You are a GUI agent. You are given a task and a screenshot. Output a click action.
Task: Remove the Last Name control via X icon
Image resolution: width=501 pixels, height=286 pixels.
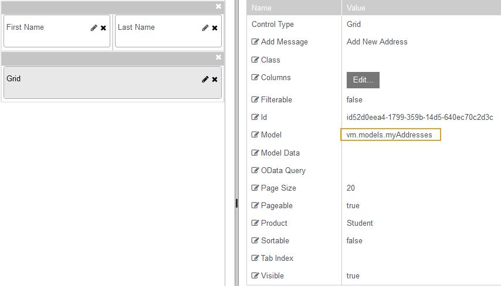(215, 28)
